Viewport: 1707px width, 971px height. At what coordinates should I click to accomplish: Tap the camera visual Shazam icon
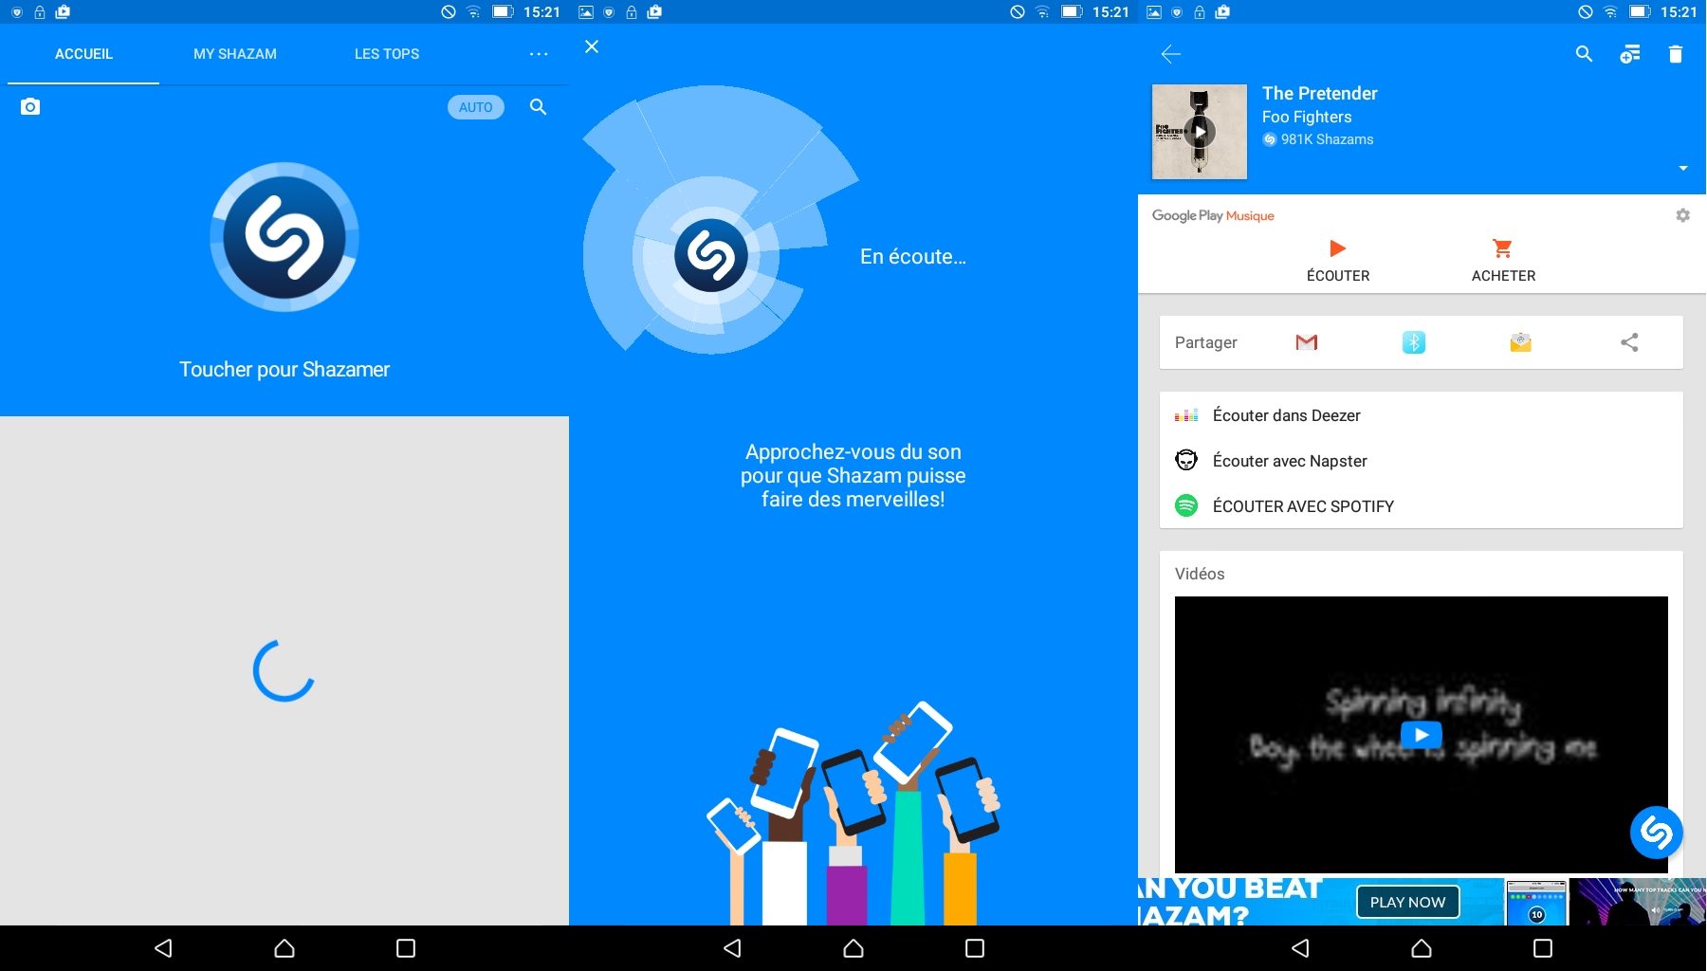tap(30, 107)
